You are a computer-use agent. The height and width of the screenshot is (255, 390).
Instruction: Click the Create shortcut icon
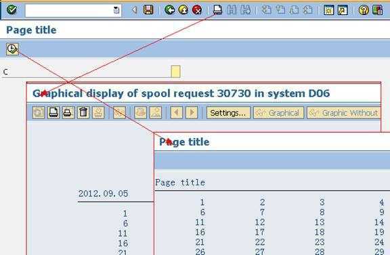tap(343, 10)
